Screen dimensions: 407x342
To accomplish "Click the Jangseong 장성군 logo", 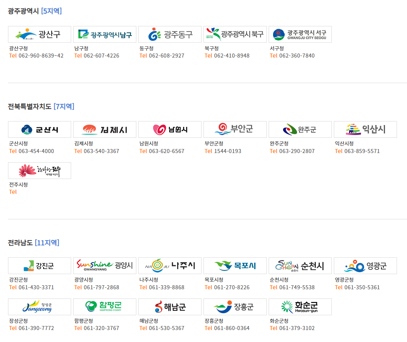I will pos(40,307).
